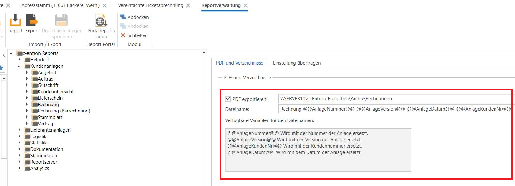The image size is (515, 186).
Task: Select the Rechnung folder icon in tree
Action: coord(35,105)
